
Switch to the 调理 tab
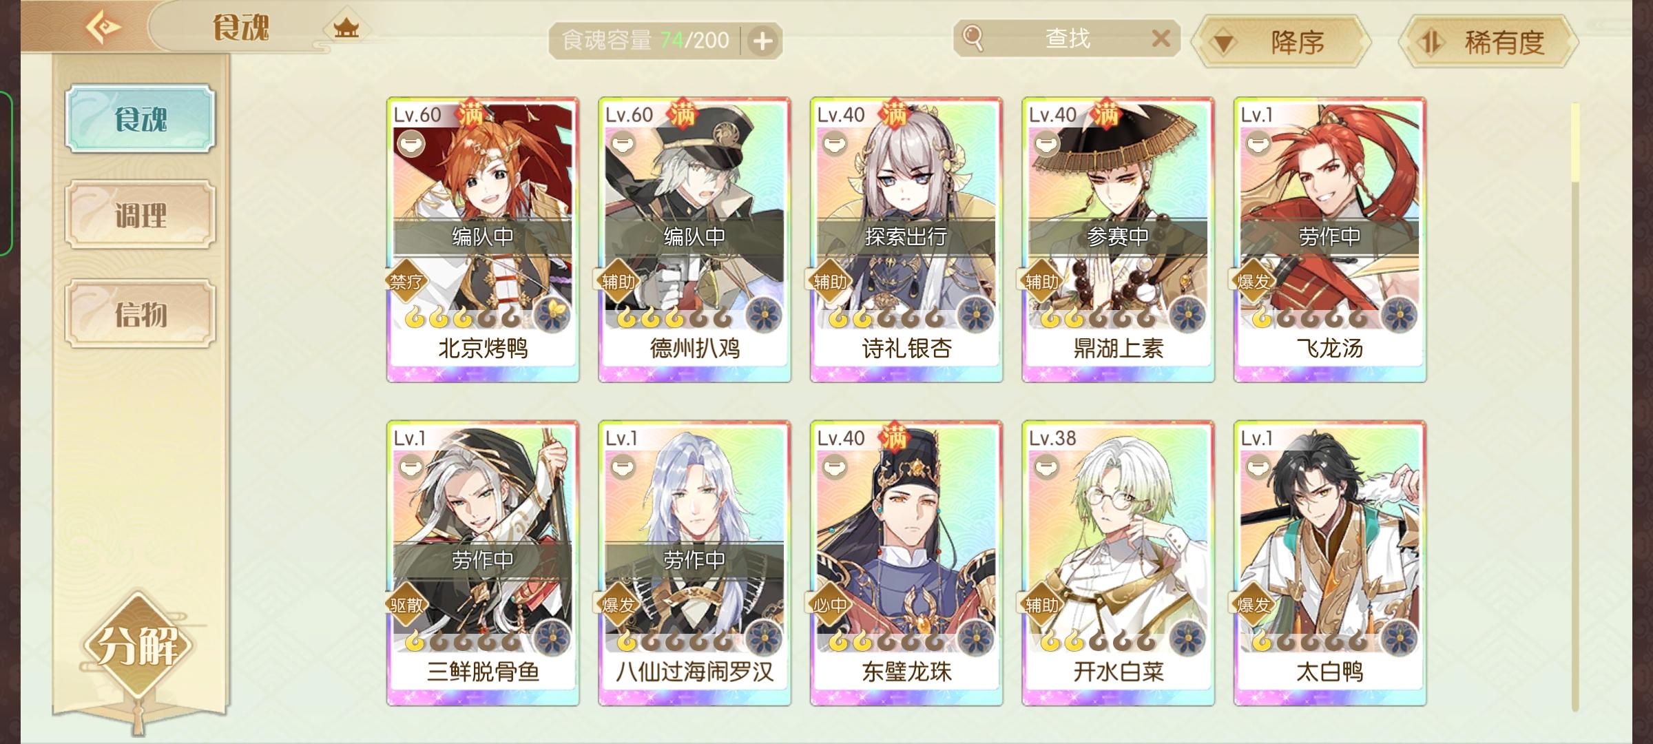click(141, 215)
